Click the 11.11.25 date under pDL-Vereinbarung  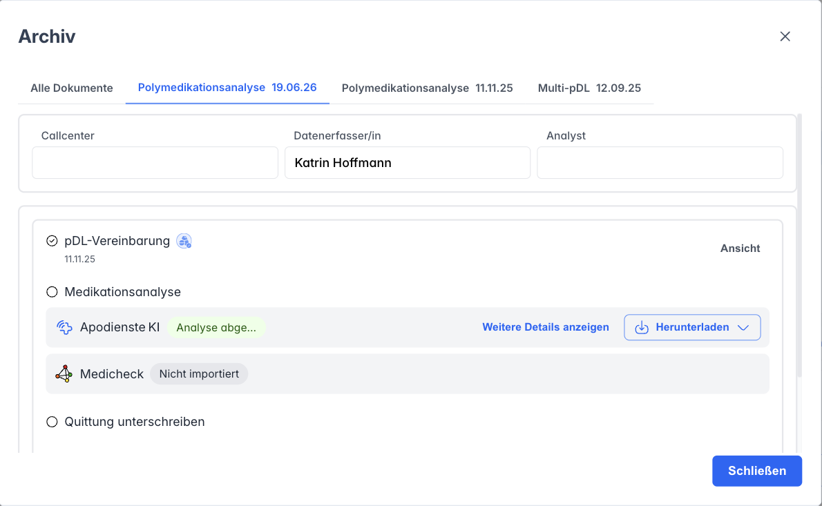click(x=79, y=260)
